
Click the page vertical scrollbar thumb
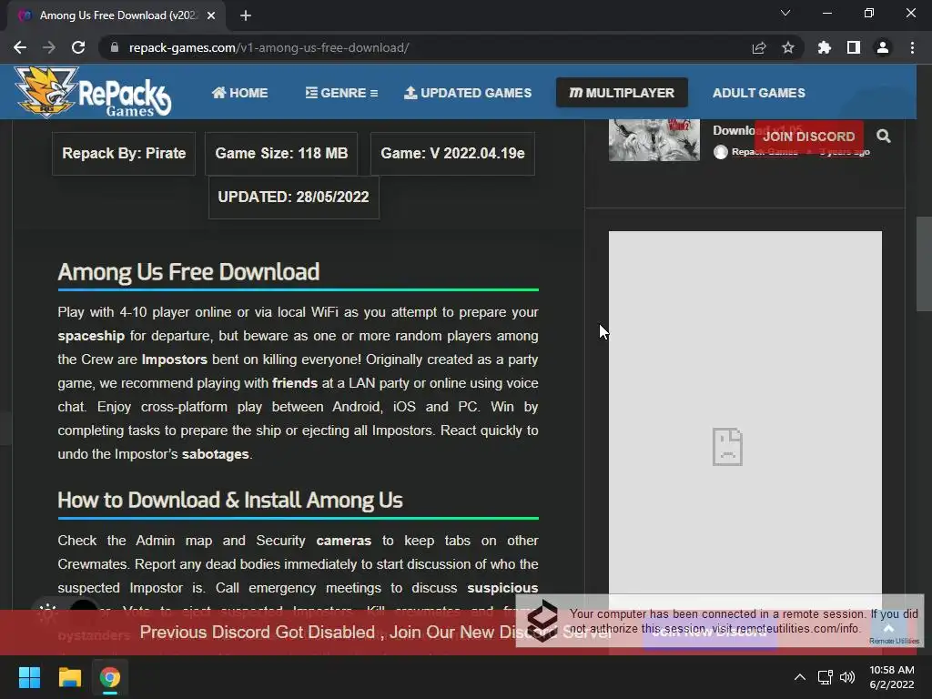[x=924, y=263]
